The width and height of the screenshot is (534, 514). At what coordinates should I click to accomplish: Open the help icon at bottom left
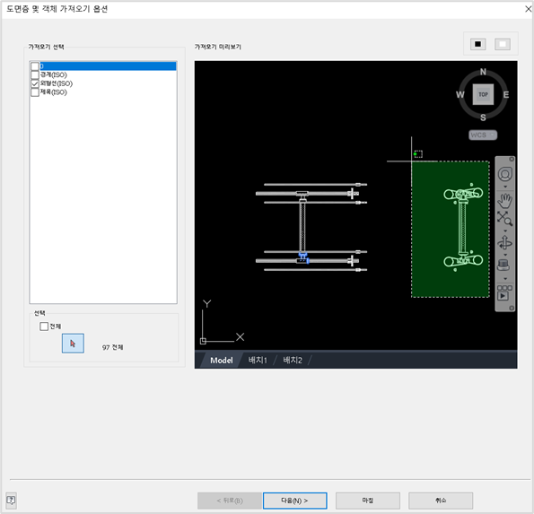point(11,500)
